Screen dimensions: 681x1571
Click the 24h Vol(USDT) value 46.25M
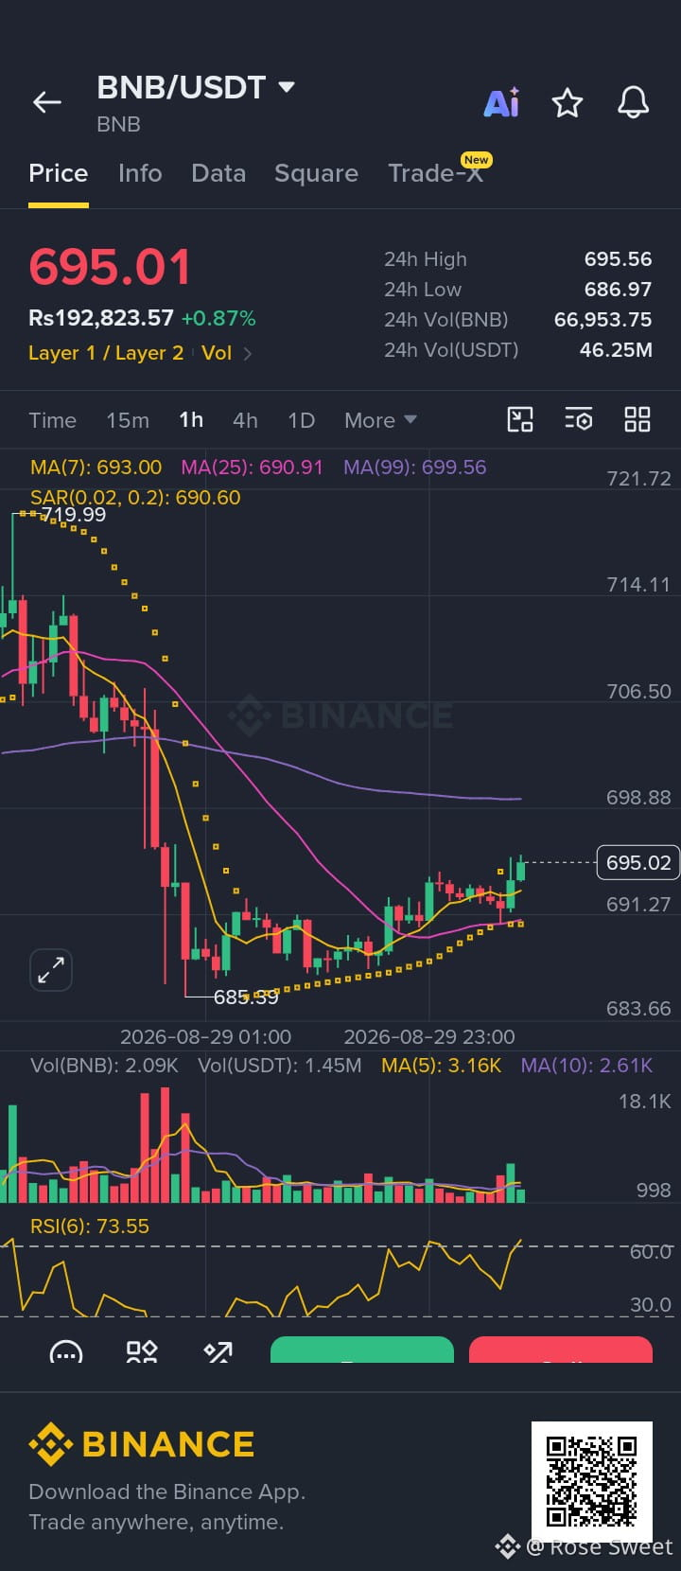[x=616, y=350]
